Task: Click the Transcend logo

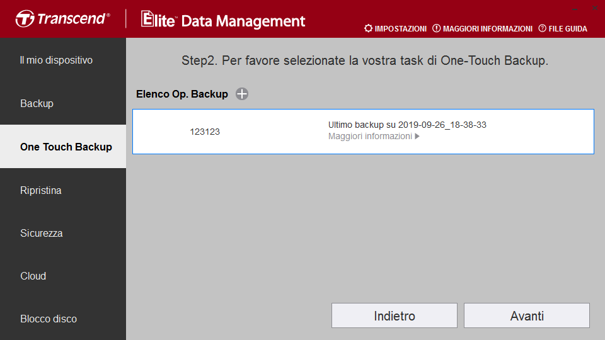Action: pos(62,19)
